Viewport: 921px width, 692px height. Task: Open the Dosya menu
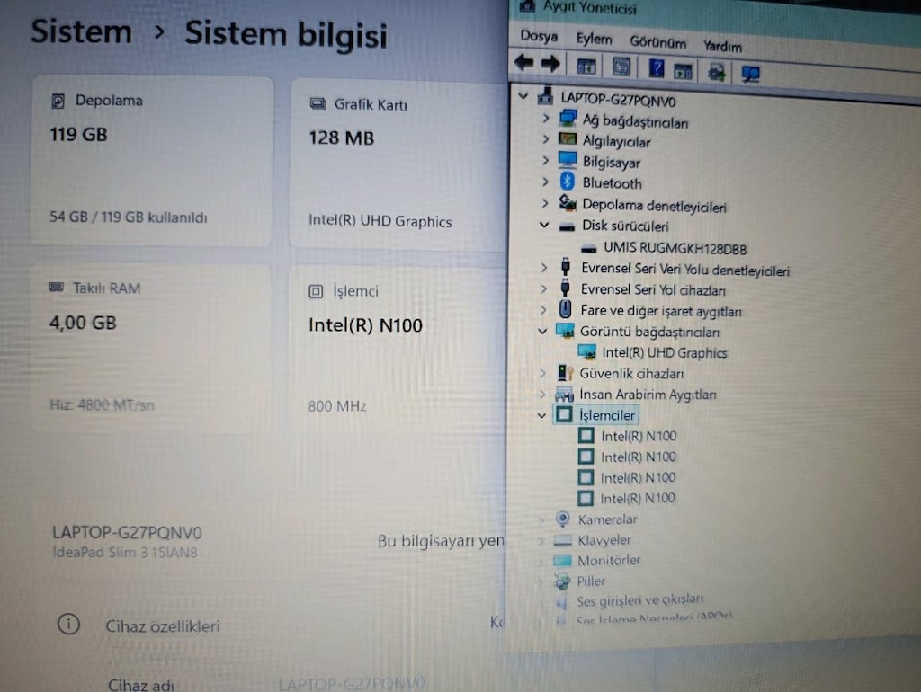click(x=539, y=36)
